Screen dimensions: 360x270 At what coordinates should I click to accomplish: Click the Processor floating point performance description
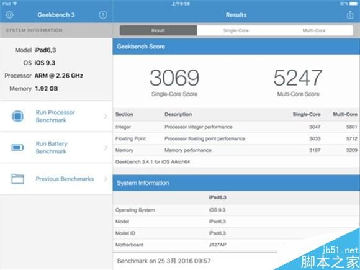205,138
